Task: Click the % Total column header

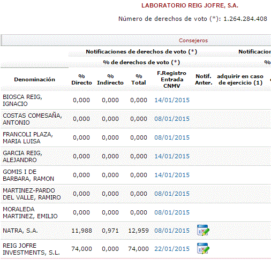Action: [x=139, y=79]
